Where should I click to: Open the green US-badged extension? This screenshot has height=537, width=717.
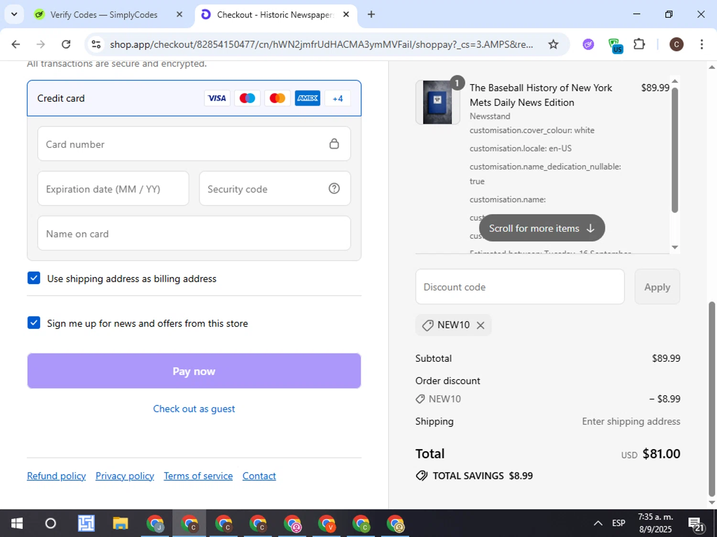pos(615,45)
